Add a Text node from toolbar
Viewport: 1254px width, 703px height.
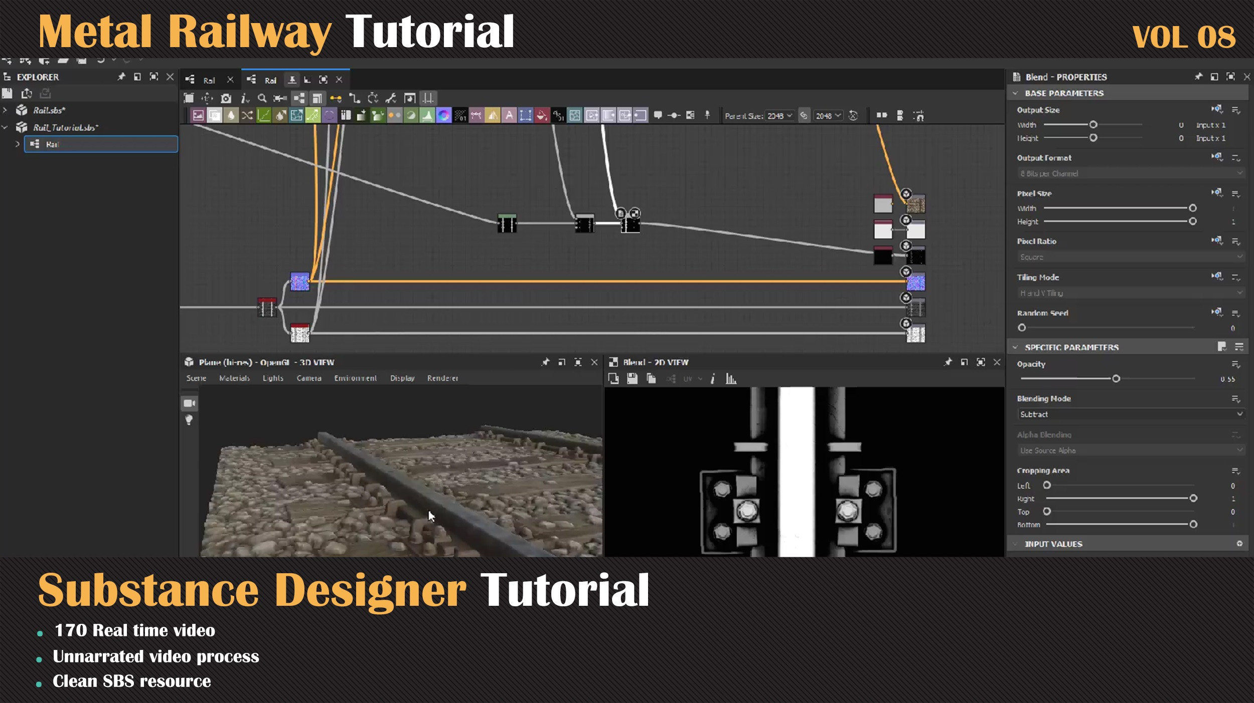(509, 116)
